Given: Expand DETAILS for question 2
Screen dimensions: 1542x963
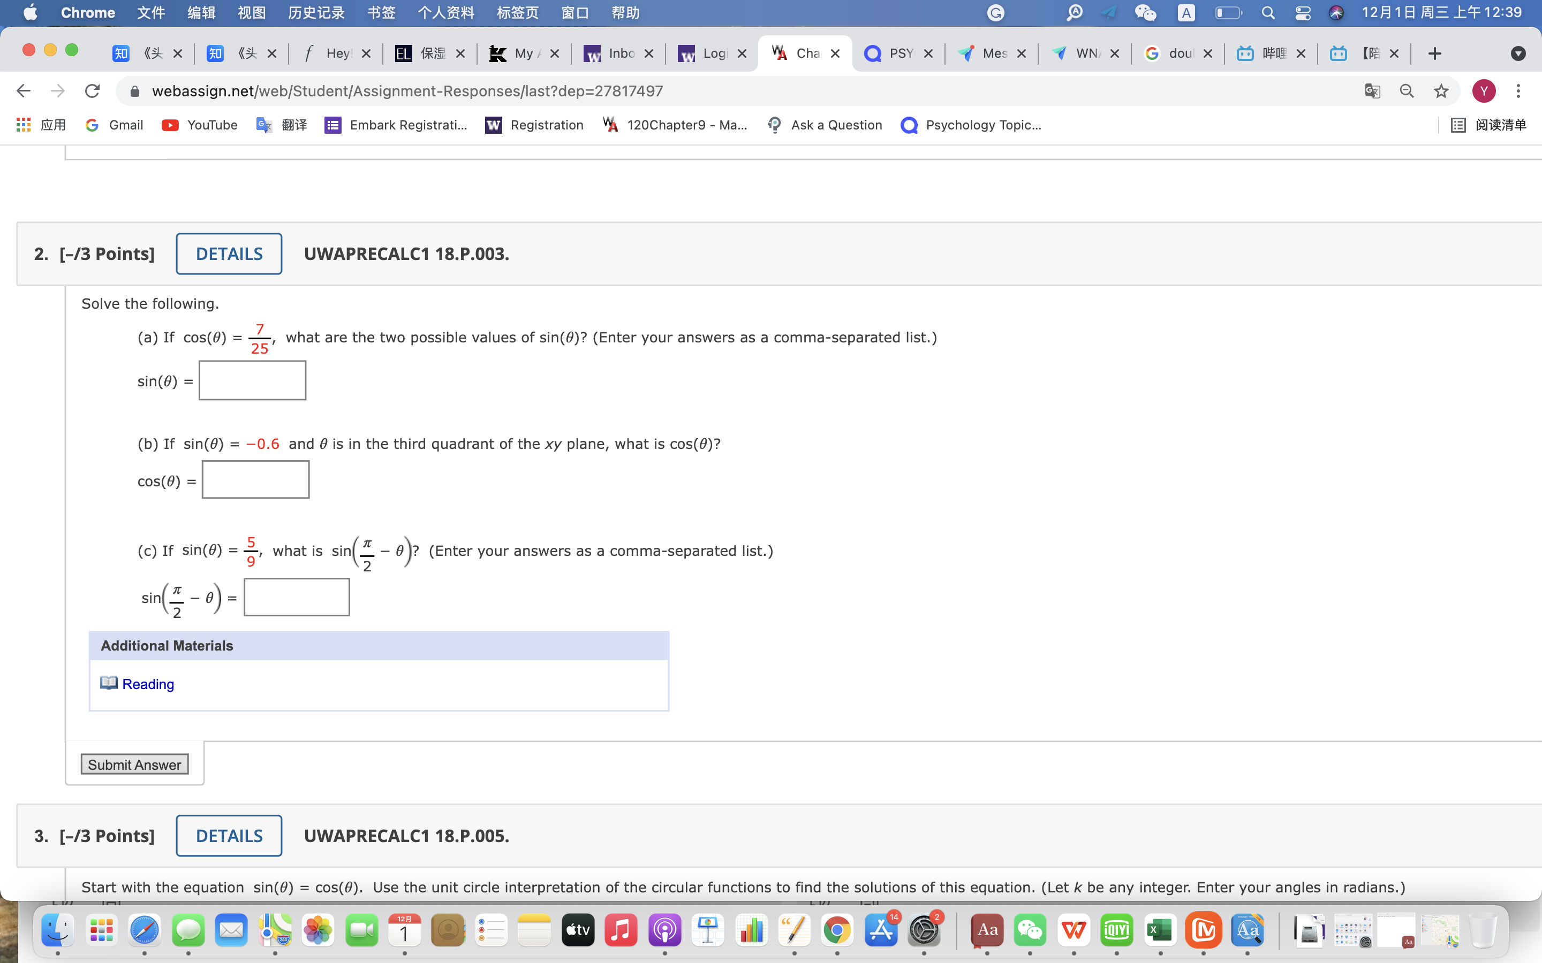Looking at the screenshot, I should point(229,254).
